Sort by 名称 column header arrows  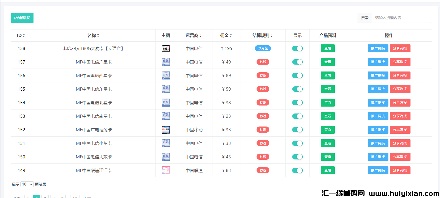coord(98,35)
